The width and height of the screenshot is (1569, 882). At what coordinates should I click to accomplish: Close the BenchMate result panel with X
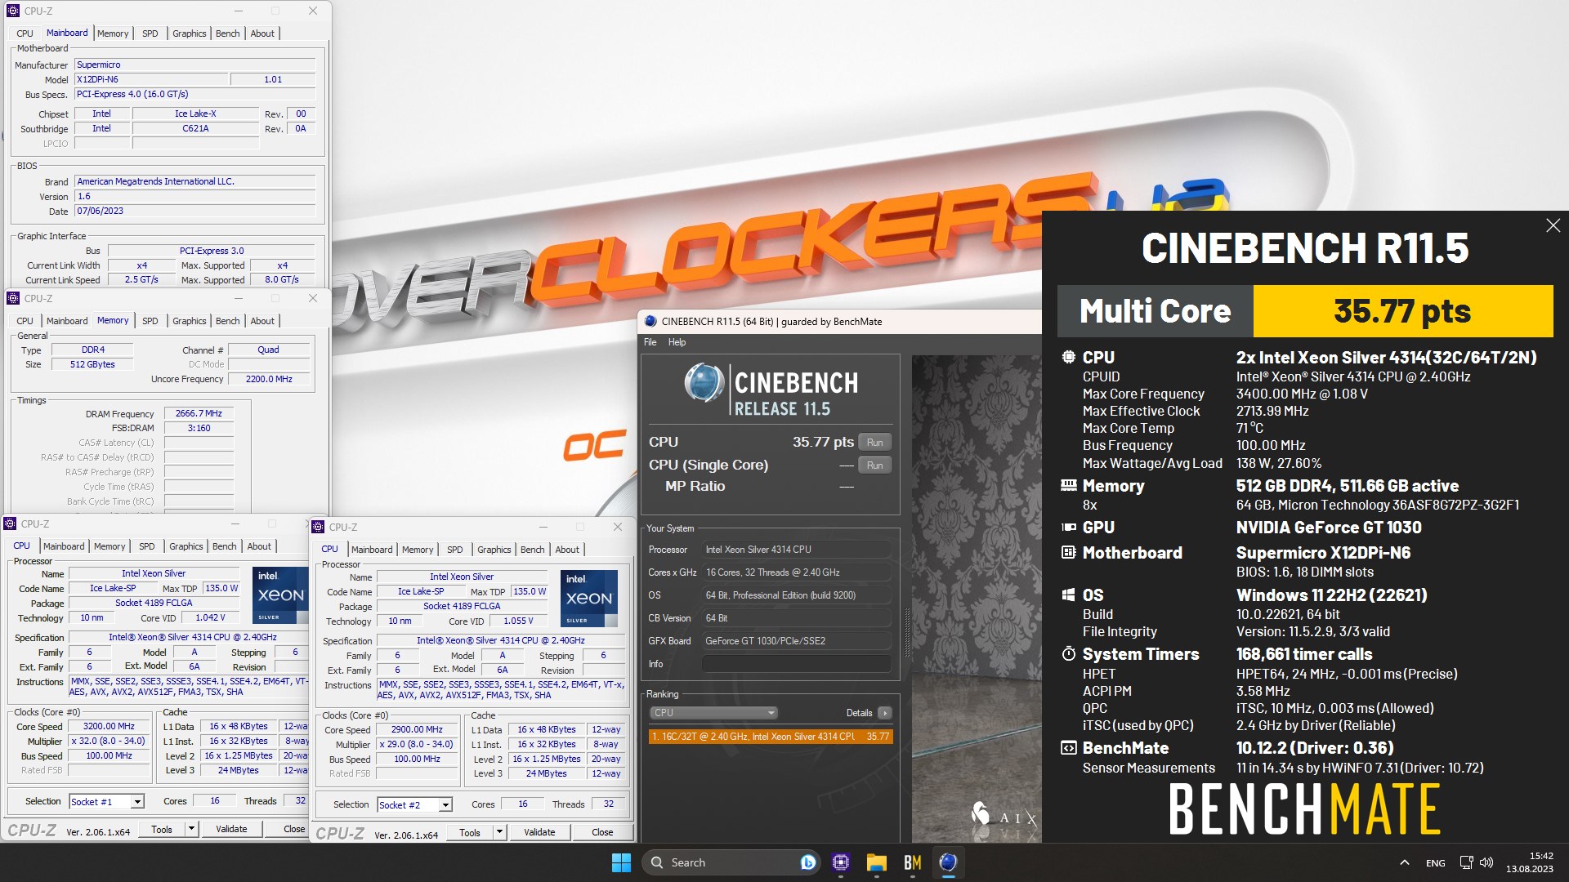point(1553,225)
